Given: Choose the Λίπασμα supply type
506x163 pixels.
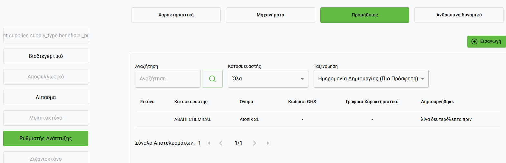Looking at the screenshot, I should tap(46, 97).
